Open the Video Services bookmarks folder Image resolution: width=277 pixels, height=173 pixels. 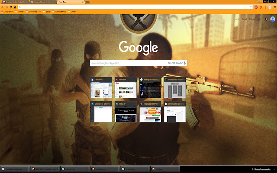[59, 12]
